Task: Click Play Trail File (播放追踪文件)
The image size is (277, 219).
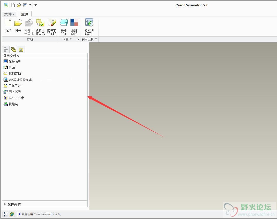Action: coord(89,27)
